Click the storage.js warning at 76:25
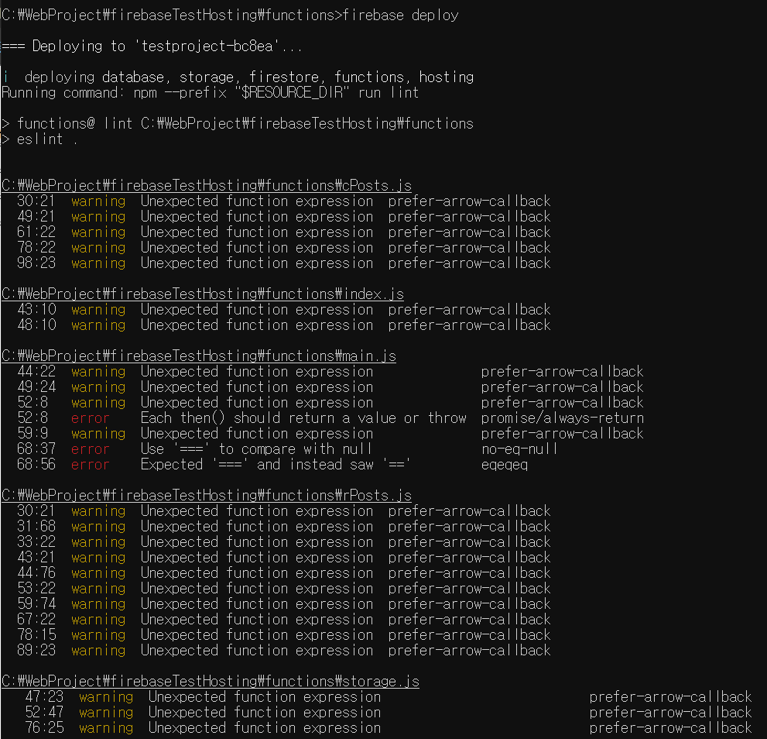This screenshot has width=767, height=739. tap(389, 727)
